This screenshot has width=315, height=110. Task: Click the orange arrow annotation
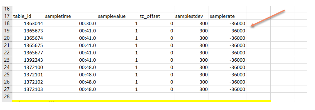tap(268, 18)
